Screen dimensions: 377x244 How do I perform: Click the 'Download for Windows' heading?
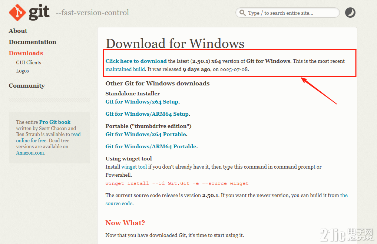[x=175, y=43]
